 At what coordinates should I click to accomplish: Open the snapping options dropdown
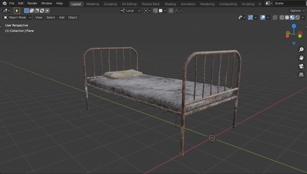tap(162, 11)
